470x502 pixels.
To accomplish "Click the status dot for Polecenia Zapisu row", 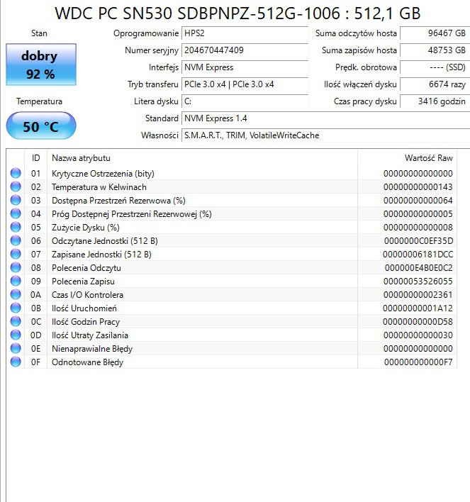I will 16,281.
